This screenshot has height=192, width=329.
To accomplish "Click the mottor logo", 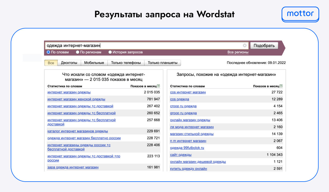I will point(300,14).
